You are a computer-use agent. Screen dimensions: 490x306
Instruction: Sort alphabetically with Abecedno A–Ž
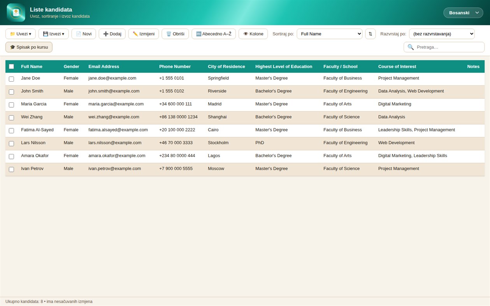(214, 34)
